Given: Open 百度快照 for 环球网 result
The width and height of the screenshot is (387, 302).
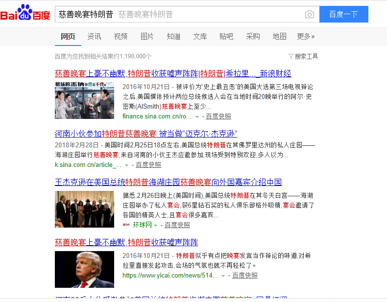Looking at the screenshot, I should click(177, 225).
